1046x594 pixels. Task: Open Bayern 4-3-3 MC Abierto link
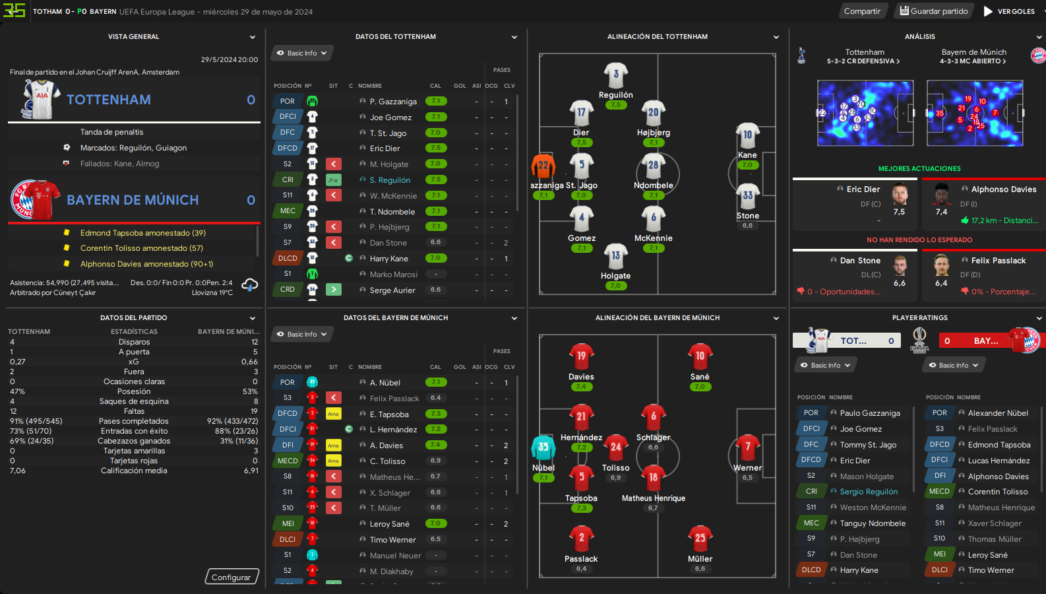click(973, 61)
